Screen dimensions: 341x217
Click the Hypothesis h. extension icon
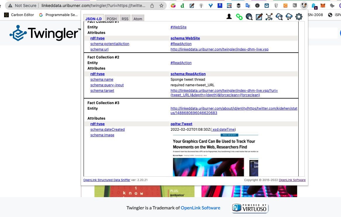295,6
